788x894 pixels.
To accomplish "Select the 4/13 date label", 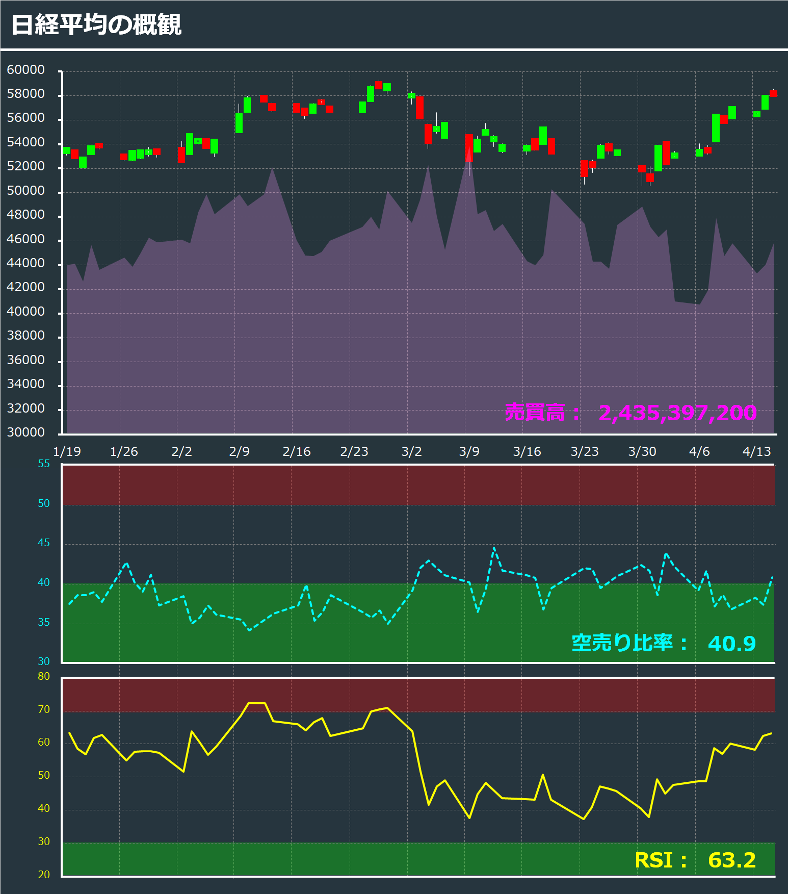I will 756,451.
